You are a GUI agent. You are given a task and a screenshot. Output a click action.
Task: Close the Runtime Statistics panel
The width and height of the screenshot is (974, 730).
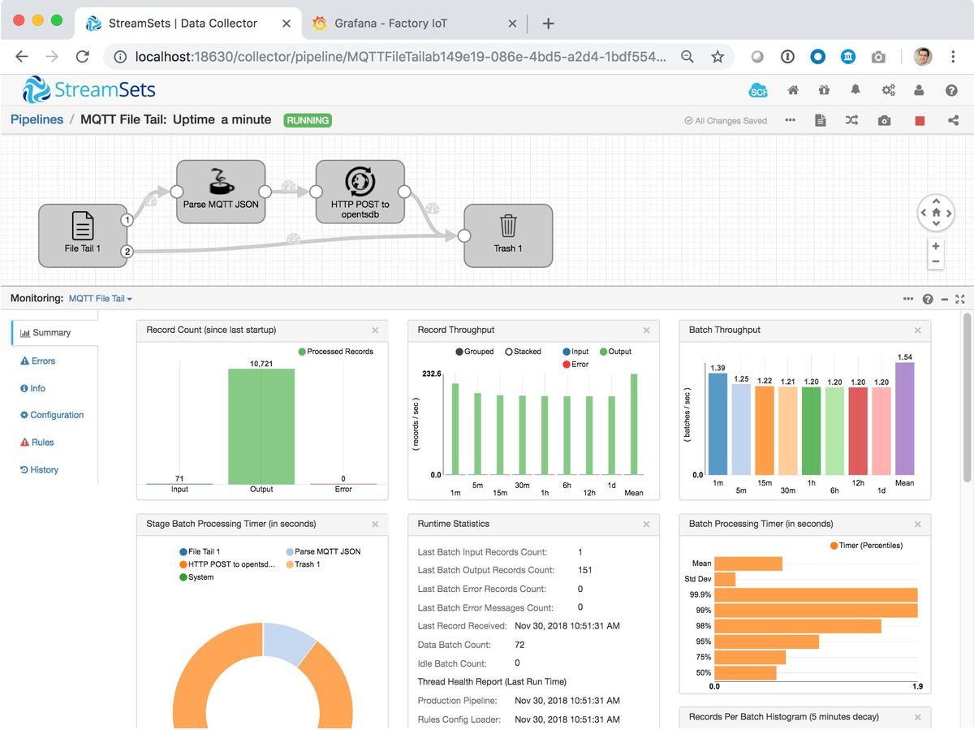(x=646, y=525)
